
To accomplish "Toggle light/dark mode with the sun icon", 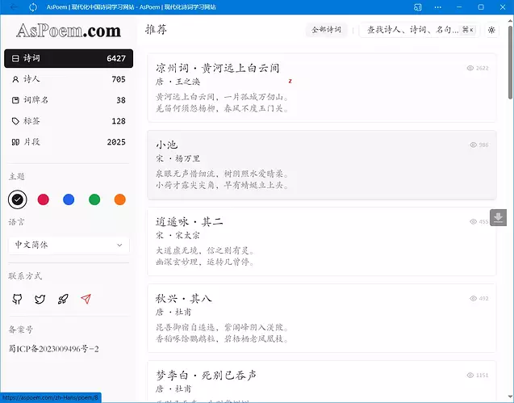I will (491, 30).
